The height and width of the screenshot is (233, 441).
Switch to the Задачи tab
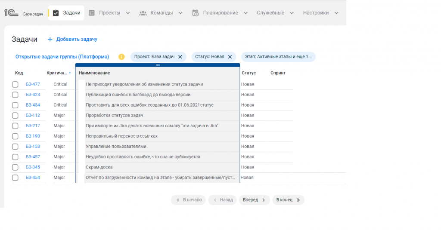pos(66,13)
